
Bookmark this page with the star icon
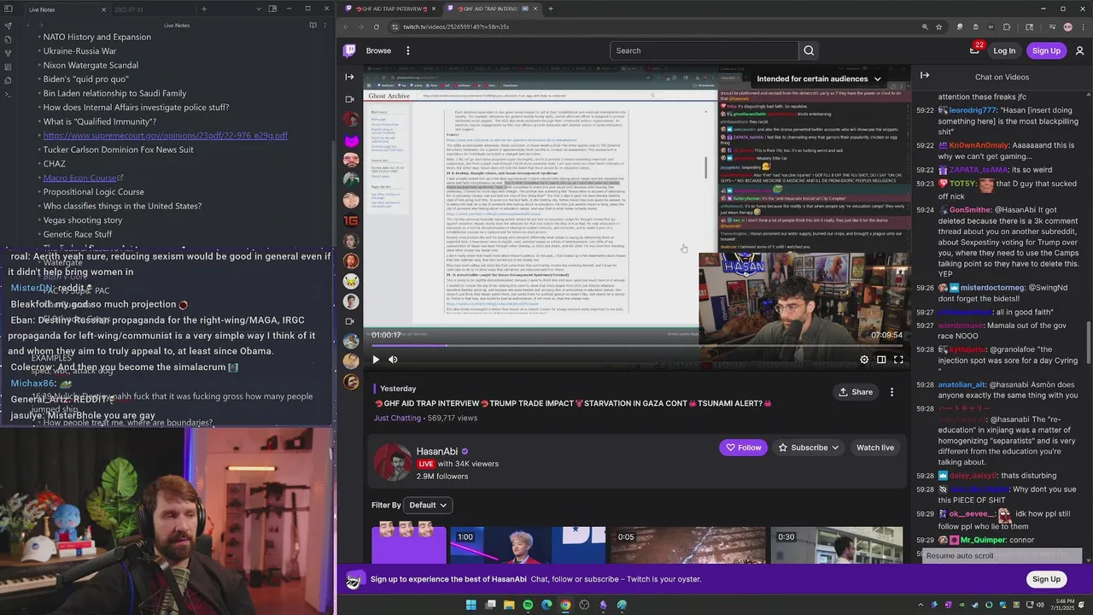[938, 26]
